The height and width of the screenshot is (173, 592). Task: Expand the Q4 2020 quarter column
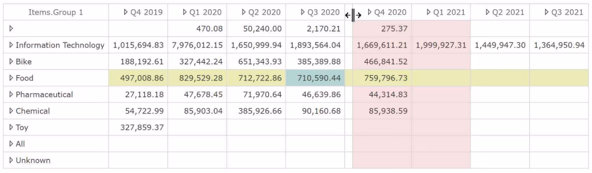coord(370,12)
